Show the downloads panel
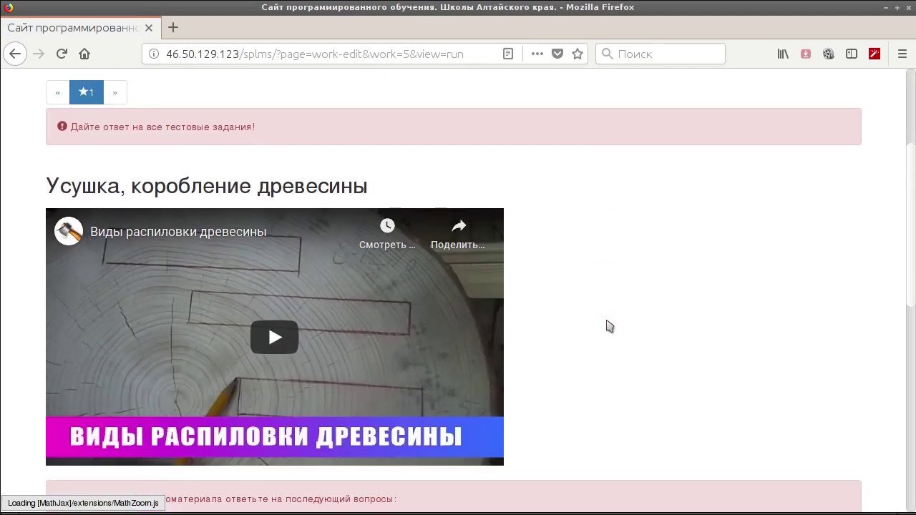 806,54
